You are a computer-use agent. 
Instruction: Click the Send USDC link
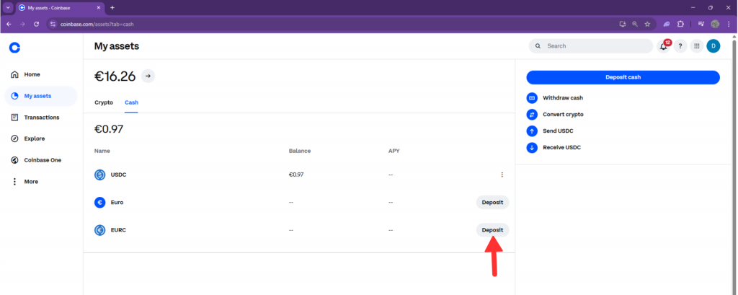click(x=558, y=131)
